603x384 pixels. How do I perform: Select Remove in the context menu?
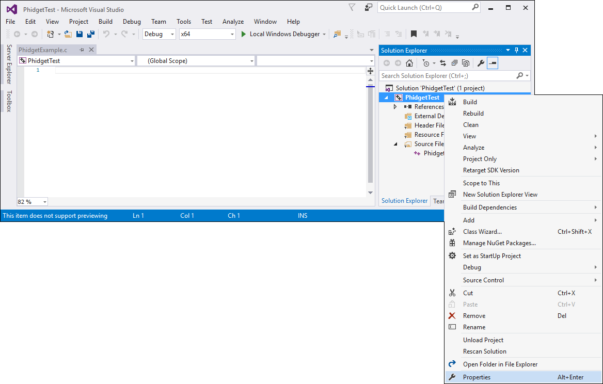pos(523,315)
